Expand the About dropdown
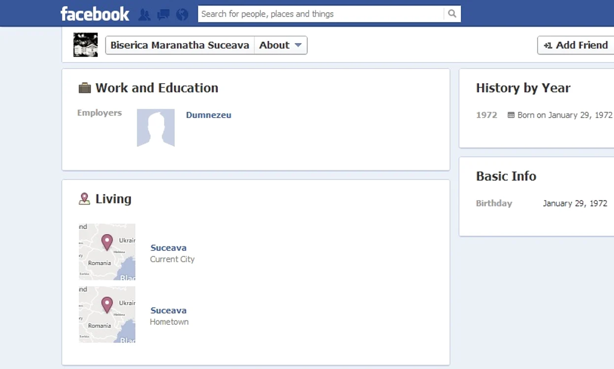Image resolution: width=614 pixels, height=369 pixels. click(281, 45)
